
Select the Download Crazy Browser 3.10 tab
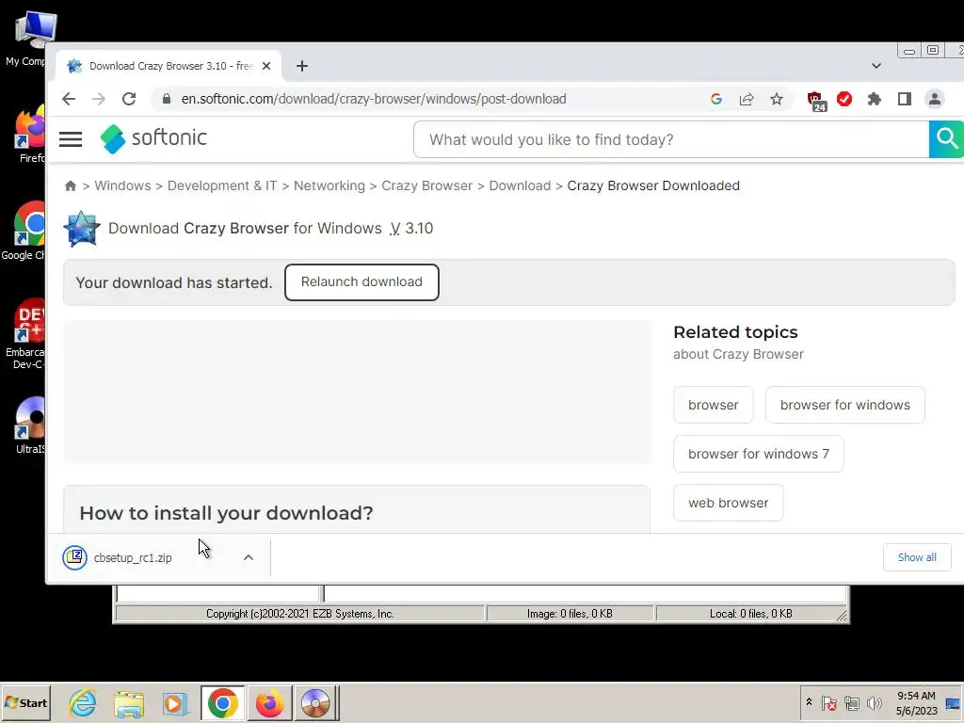[x=169, y=66]
